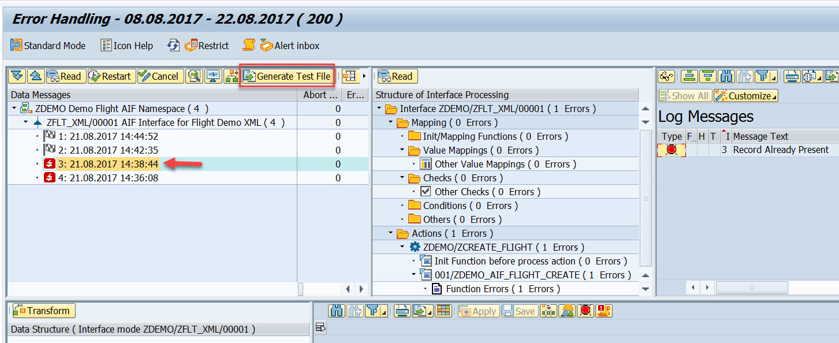Click the red error Type icon in Log Messages row
The height and width of the screenshot is (343, 839).
click(671, 150)
